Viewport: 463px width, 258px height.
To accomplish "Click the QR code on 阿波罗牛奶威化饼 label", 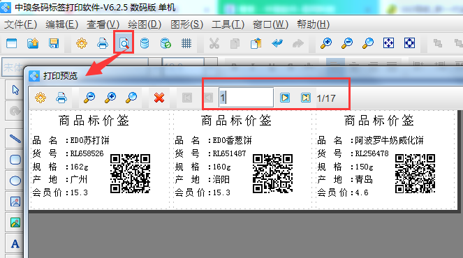I will 416,174.
